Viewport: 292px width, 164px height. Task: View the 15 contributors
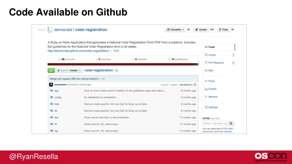pyautogui.click(x=178, y=59)
